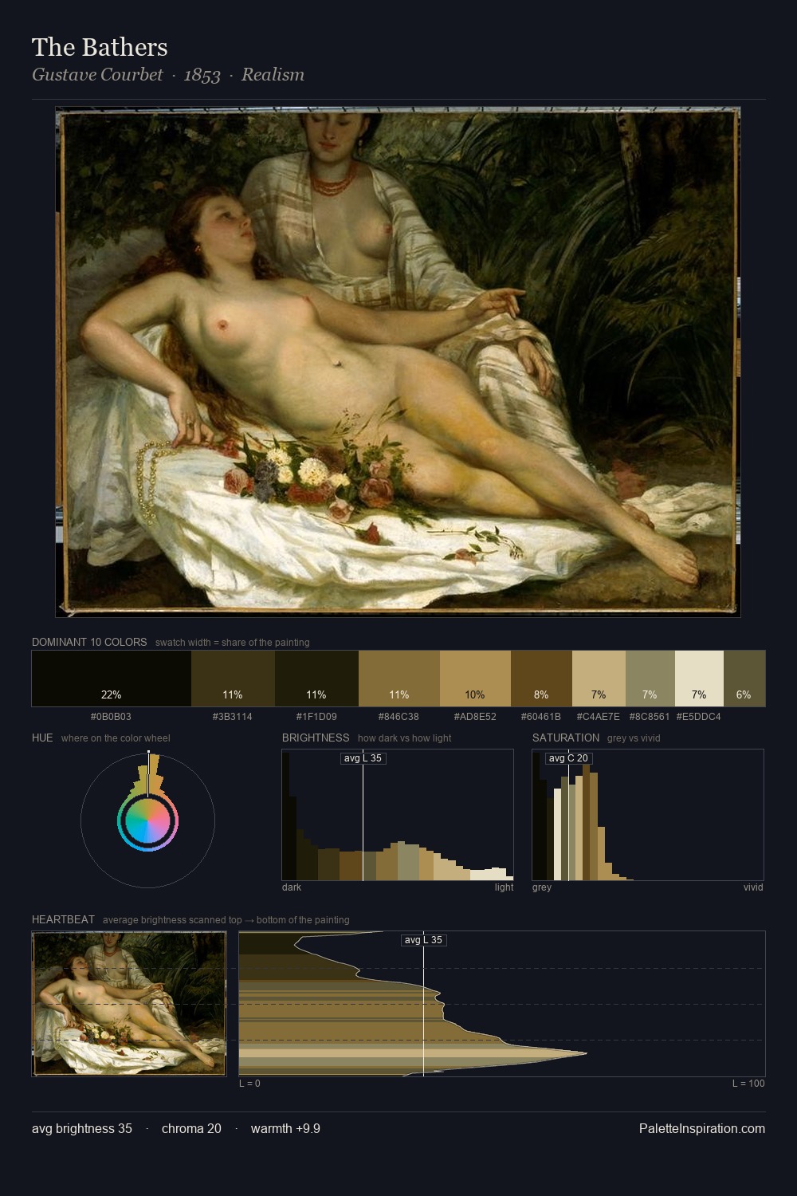Click the hex label #60461B
The height and width of the screenshot is (1196, 797).
[541, 717]
